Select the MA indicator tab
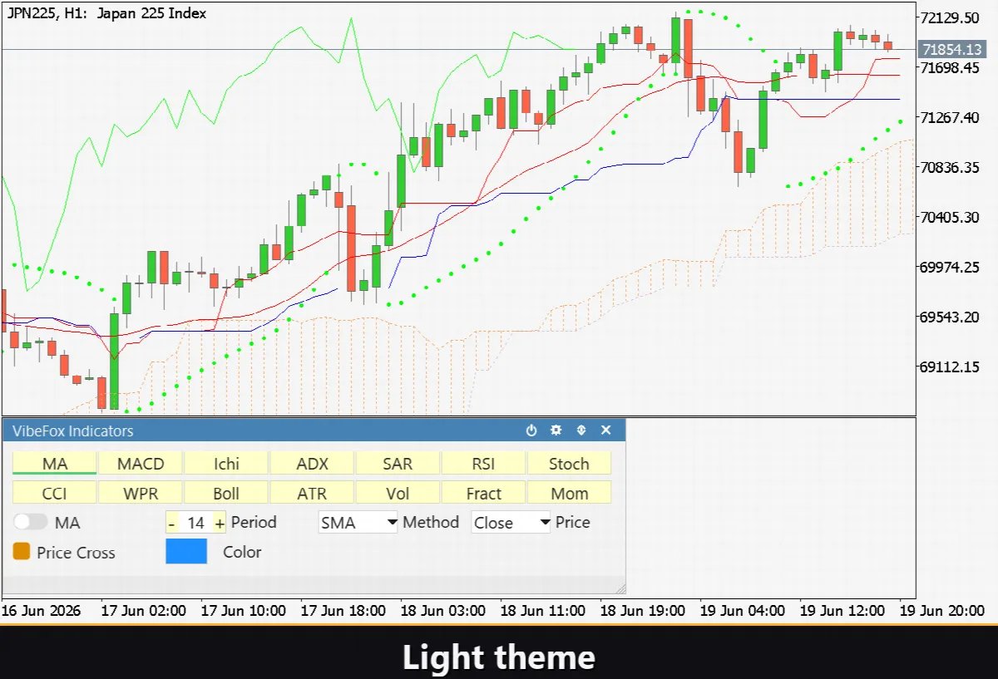 tap(55, 463)
